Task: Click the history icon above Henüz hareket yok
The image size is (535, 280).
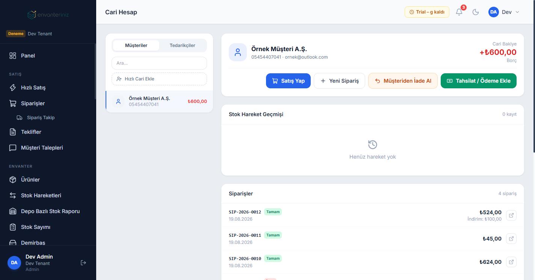Action: (x=373, y=145)
